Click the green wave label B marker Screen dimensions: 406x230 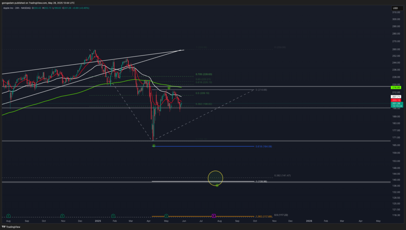[169, 87]
